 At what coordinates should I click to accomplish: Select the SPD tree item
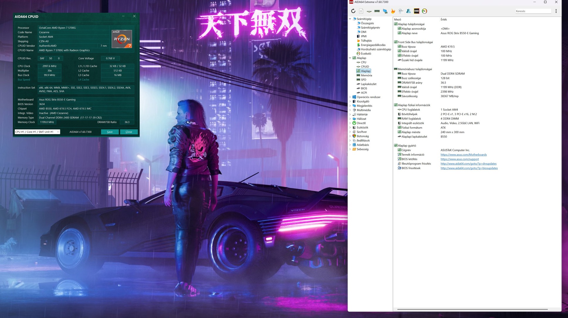[x=364, y=80]
